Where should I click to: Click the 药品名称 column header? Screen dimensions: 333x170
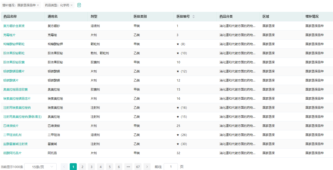pos(10,17)
